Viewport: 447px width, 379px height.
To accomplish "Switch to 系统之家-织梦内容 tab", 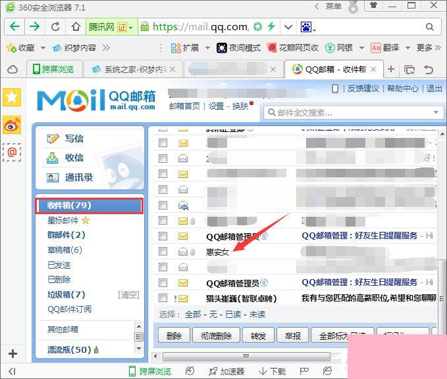I will [132, 69].
